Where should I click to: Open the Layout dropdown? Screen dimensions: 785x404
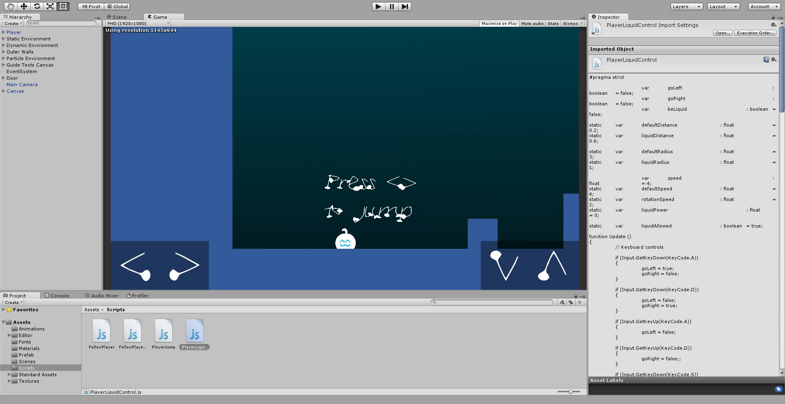tap(724, 7)
